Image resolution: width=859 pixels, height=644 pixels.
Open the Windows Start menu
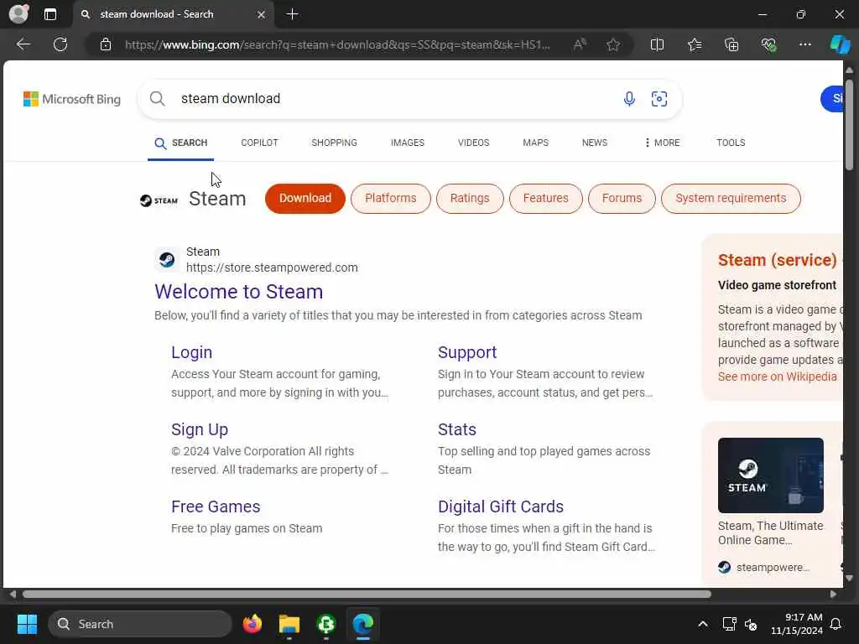pos(27,624)
